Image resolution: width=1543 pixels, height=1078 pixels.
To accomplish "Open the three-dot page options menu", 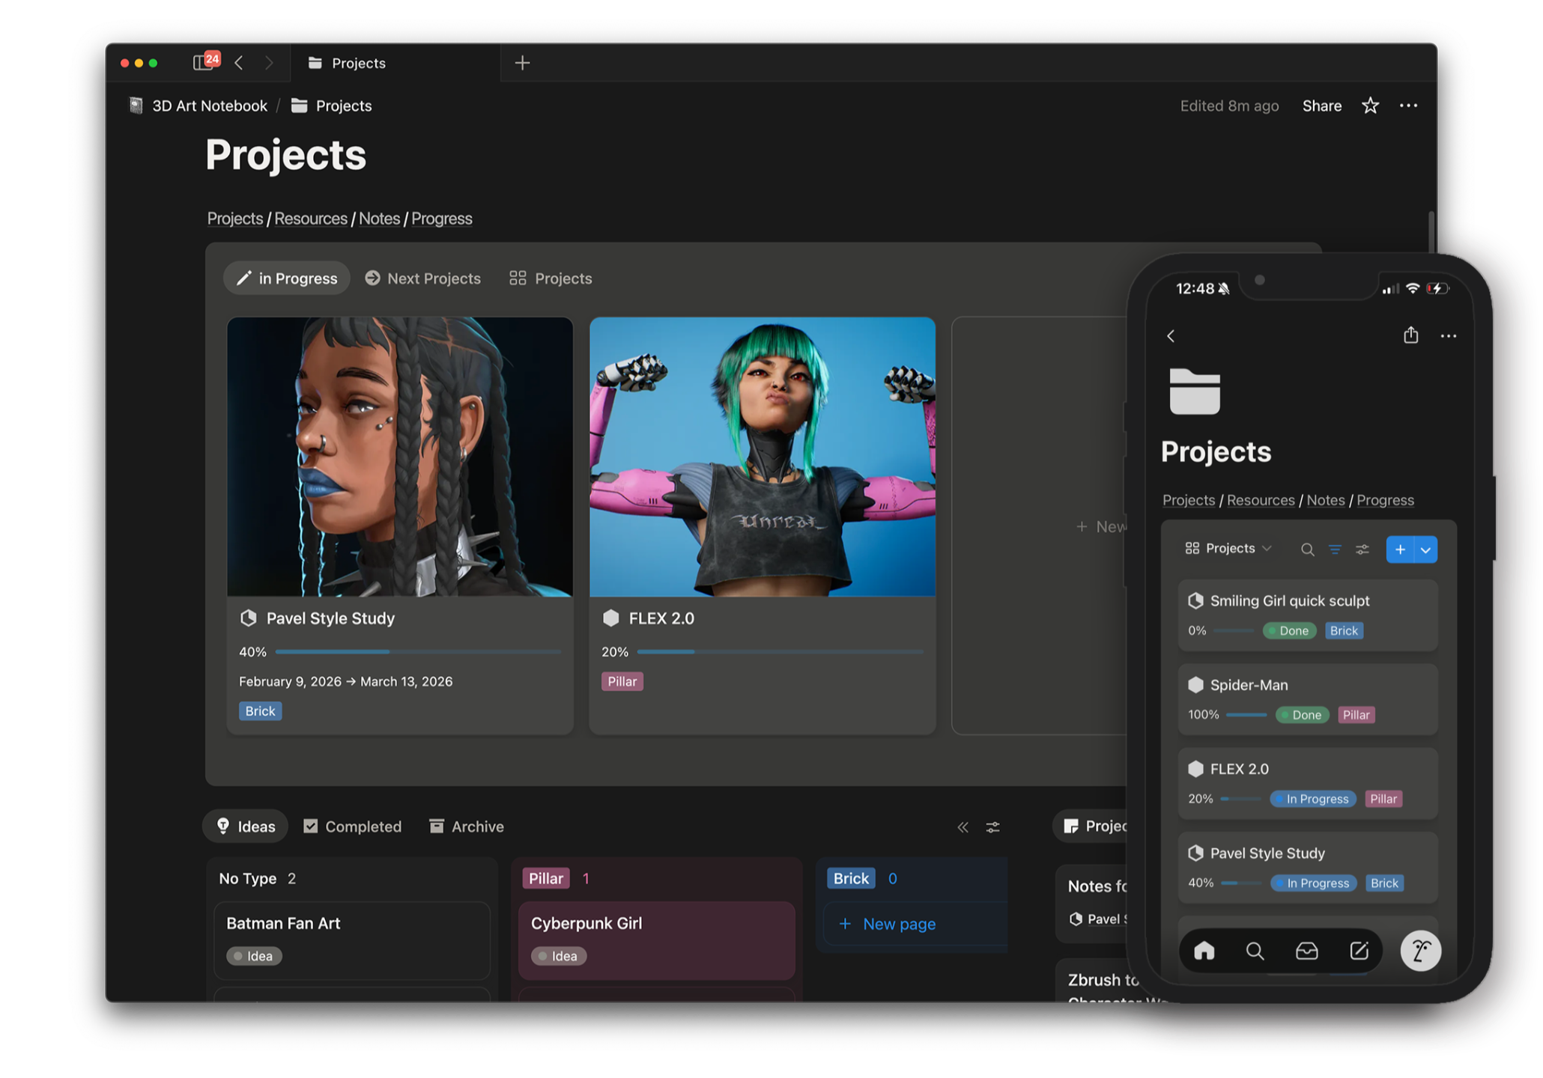I will [x=1408, y=106].
